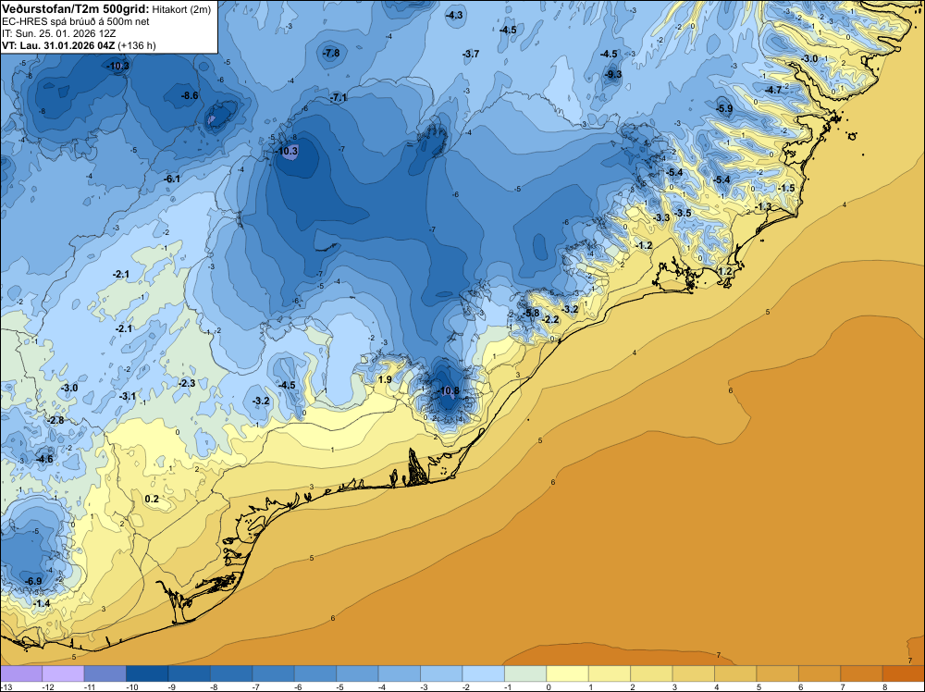
Task: Select the -8.6 temperature label
Action: click(x=190, y=95)
